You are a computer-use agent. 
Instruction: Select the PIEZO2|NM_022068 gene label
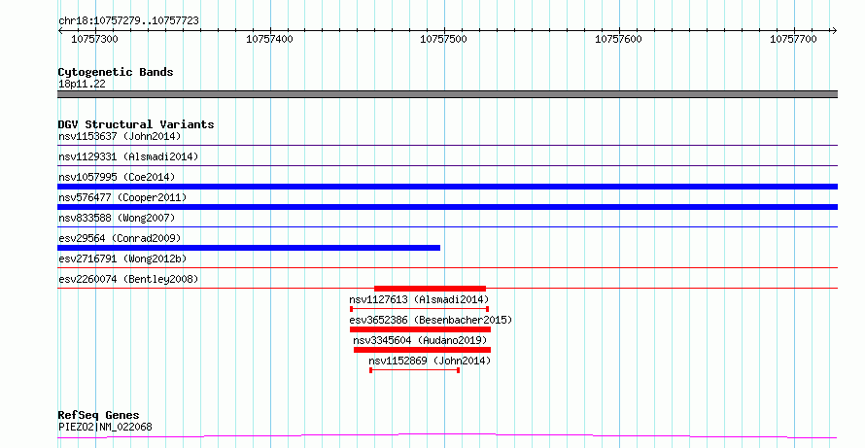[x=105, y=427]
